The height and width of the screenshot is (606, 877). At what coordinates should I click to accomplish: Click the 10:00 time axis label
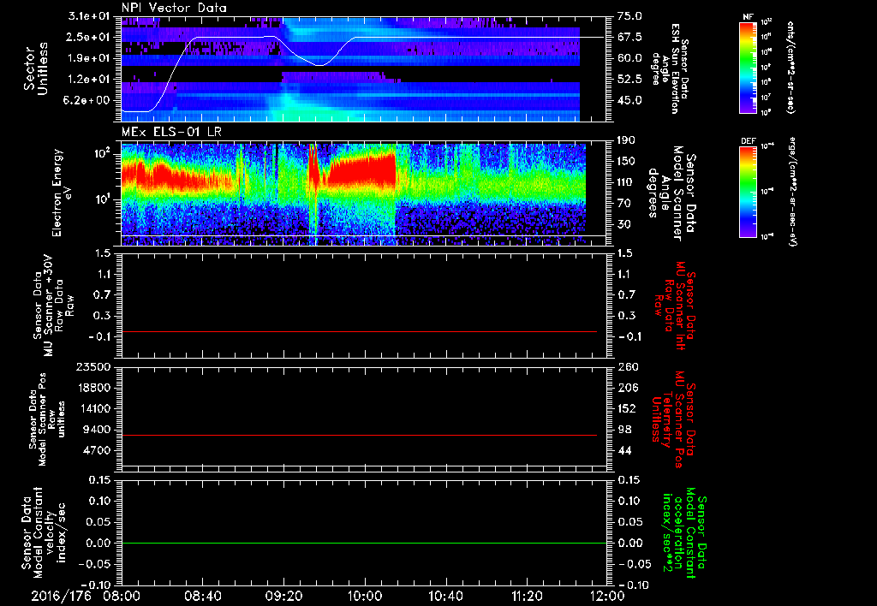coord(365,596)
